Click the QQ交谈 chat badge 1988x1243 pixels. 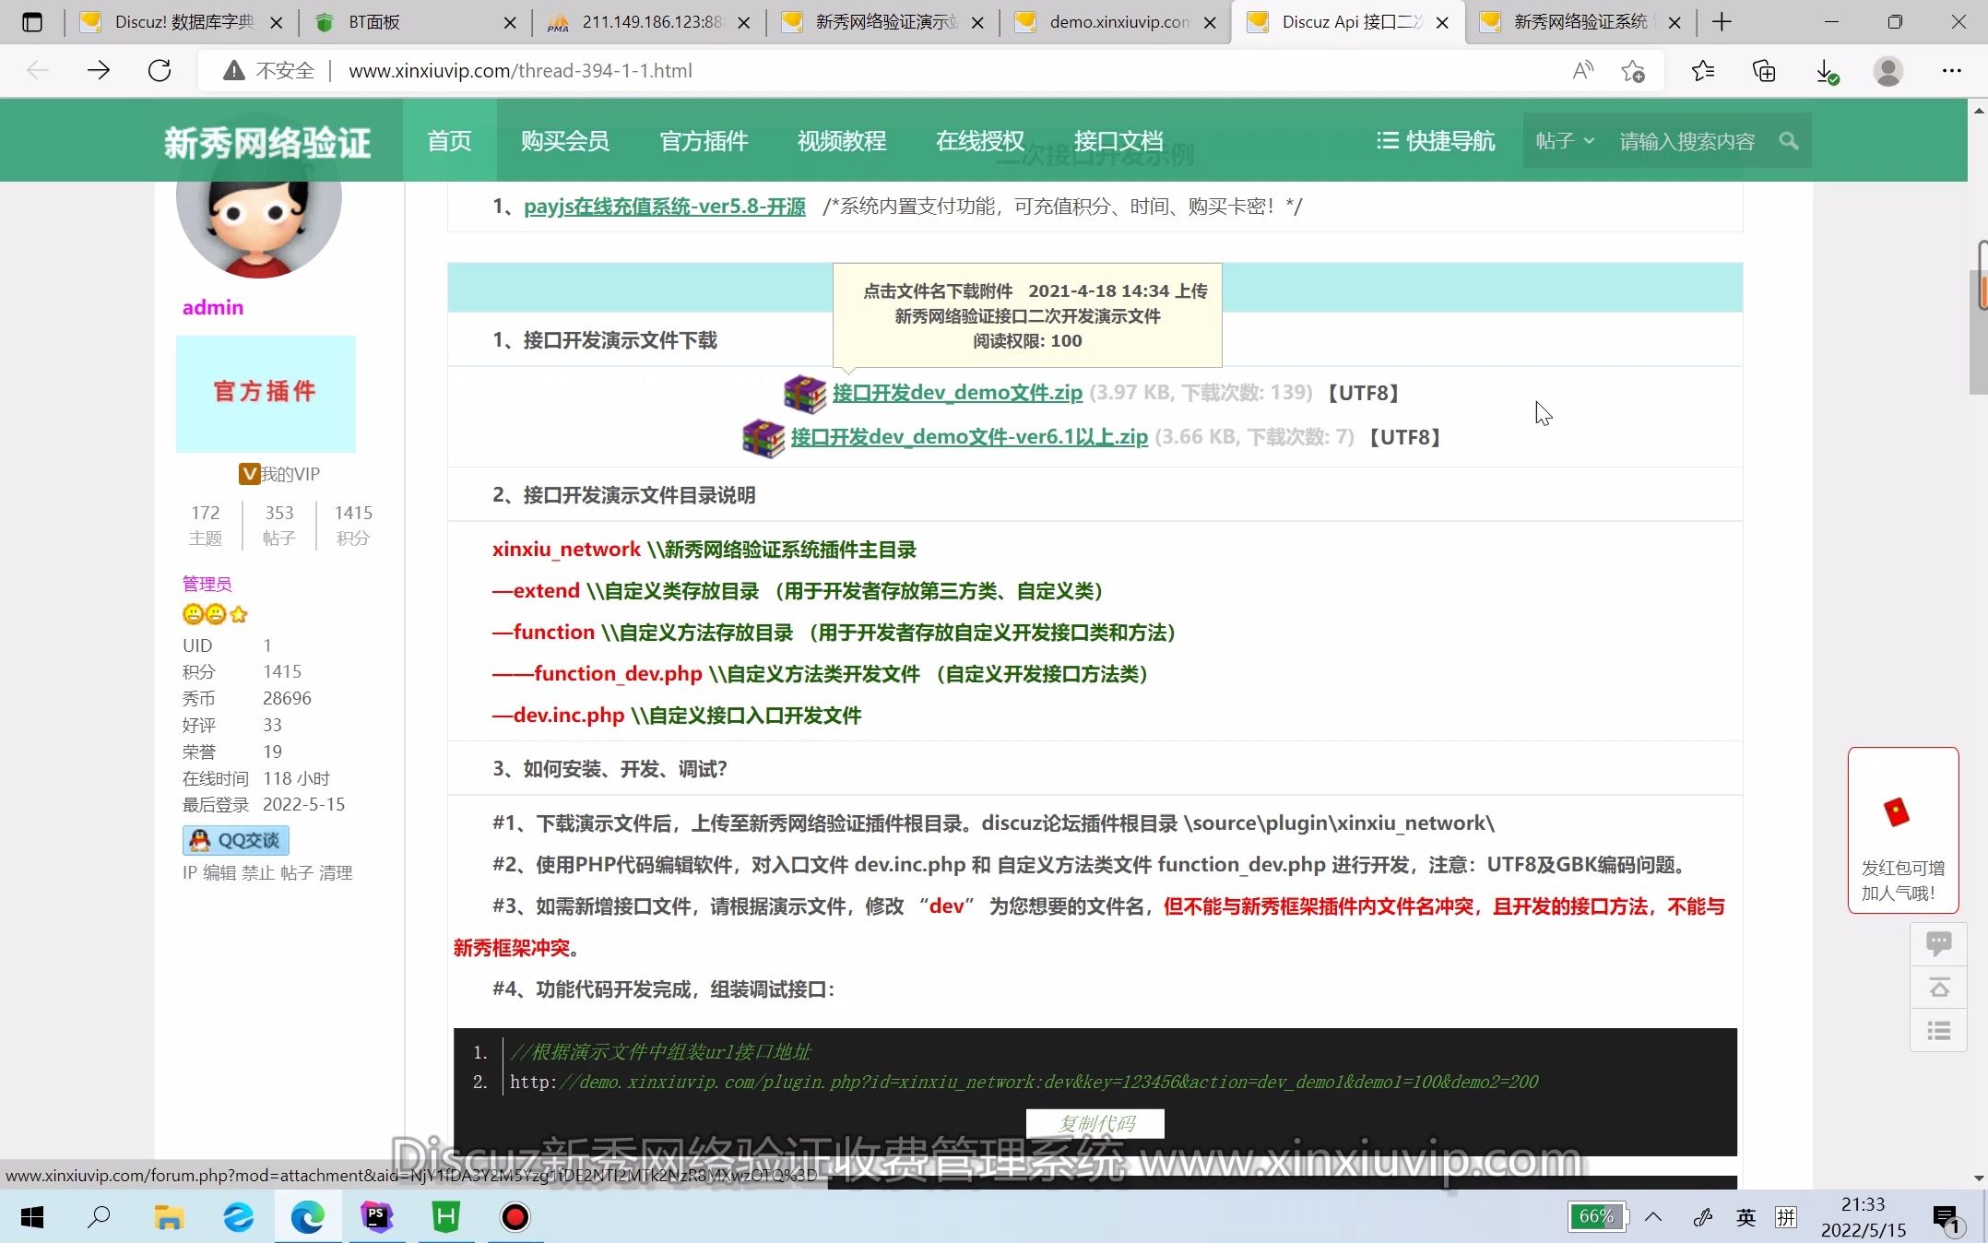(x=236, y=840)
